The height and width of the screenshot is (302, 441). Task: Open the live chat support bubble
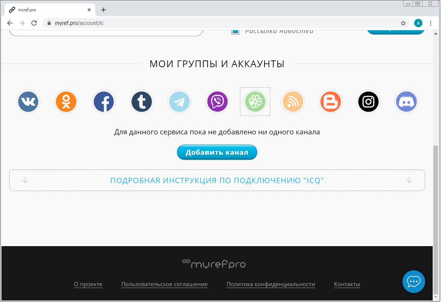click(x=413, y=282)
